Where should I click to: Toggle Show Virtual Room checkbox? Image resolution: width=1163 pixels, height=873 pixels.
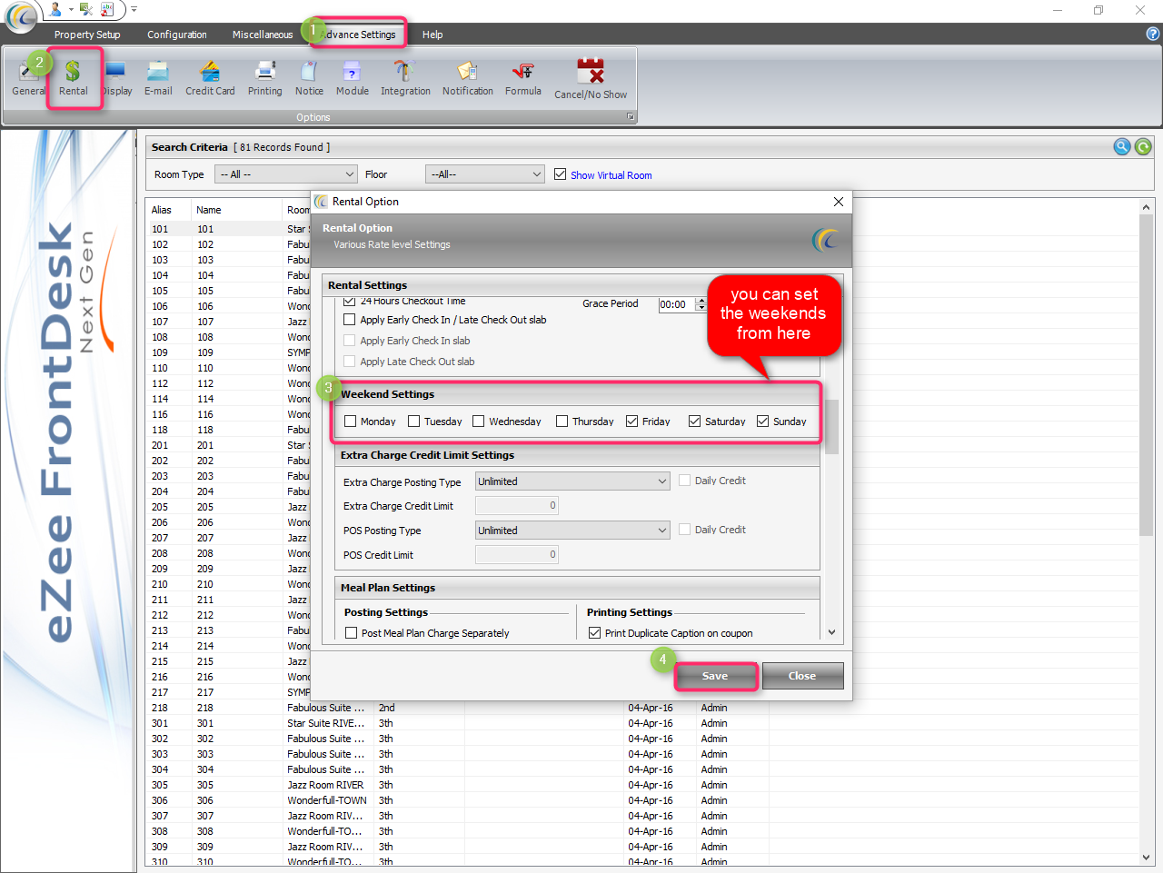(560, 174)
